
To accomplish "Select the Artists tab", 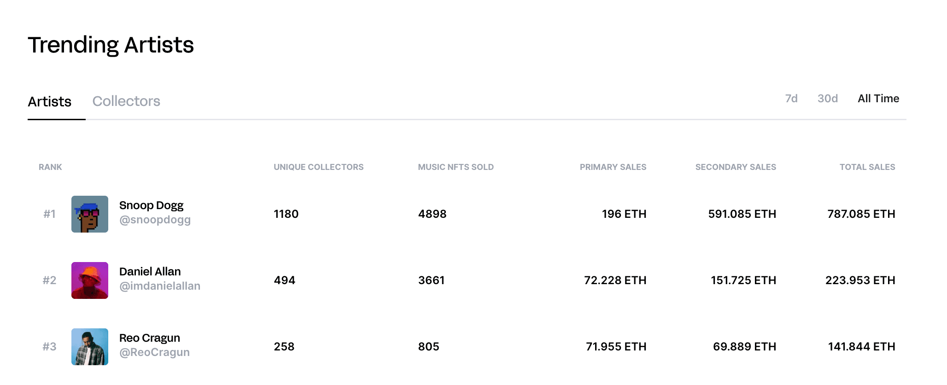I will [x=50, y=101].
